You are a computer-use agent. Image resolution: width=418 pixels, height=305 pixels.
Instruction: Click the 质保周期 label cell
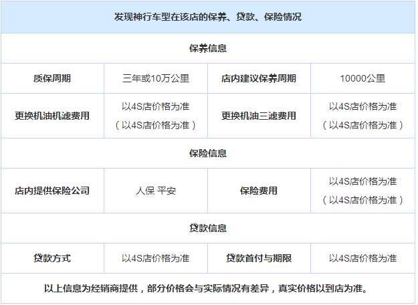click(x=52, y=78)
